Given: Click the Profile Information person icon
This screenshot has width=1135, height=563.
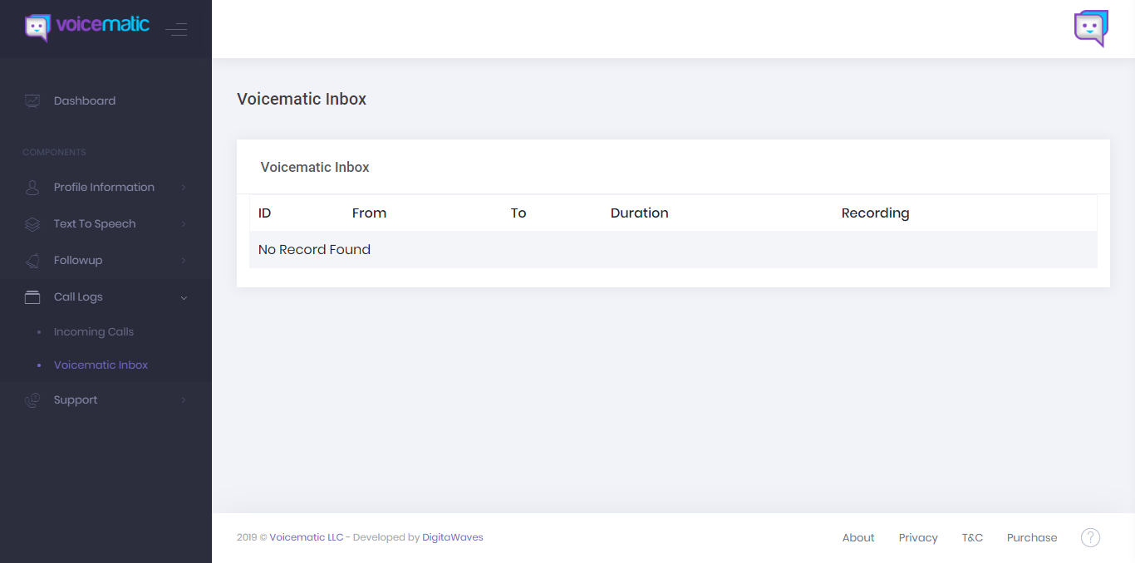Looking at the screenshot, I should tap(32, 188).
